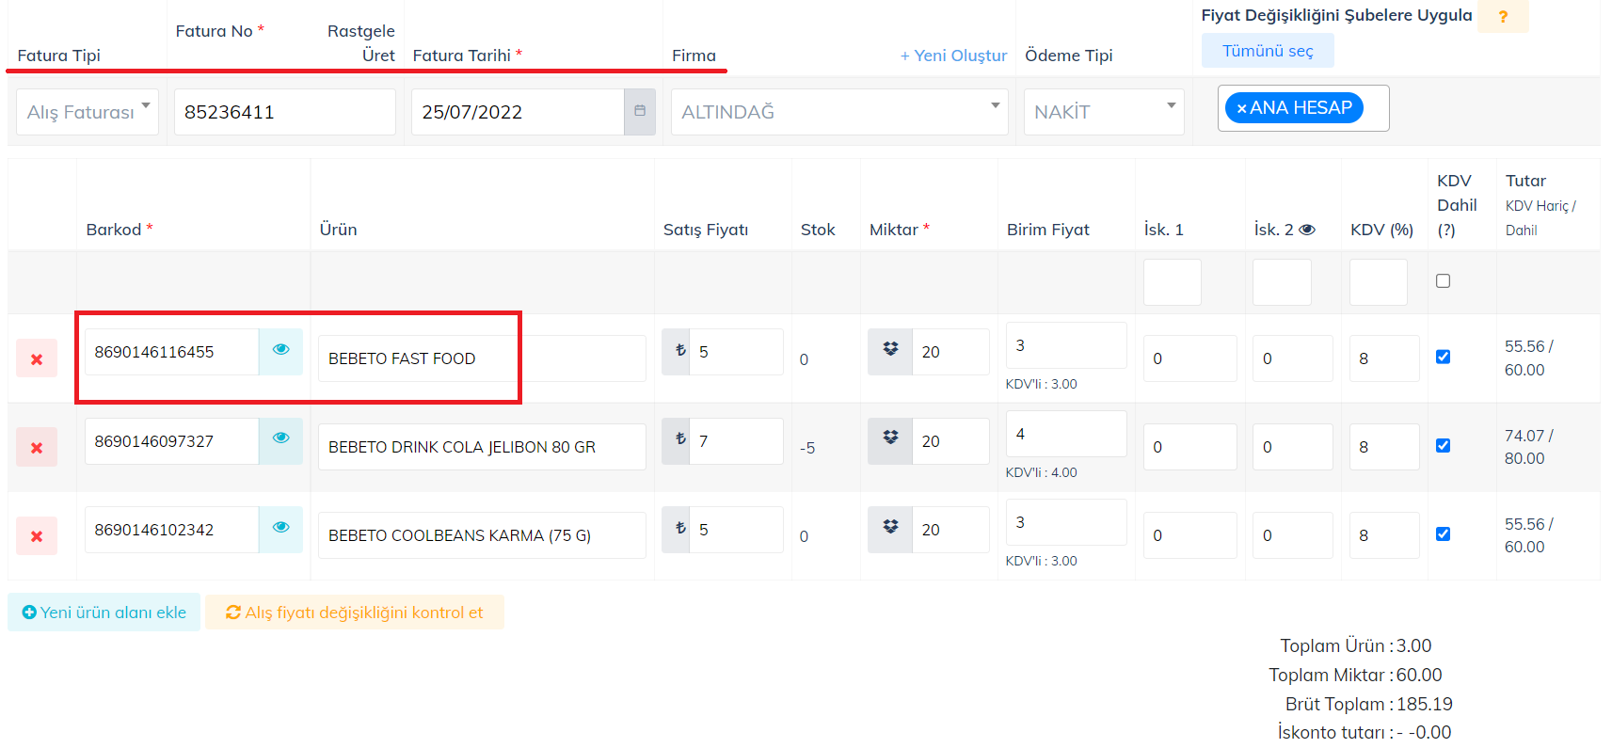The width and height of the screenshot is (1612, 748).
Task: Open the ALTINDAĞ firm dropdown
Action: tap(839, 111)
